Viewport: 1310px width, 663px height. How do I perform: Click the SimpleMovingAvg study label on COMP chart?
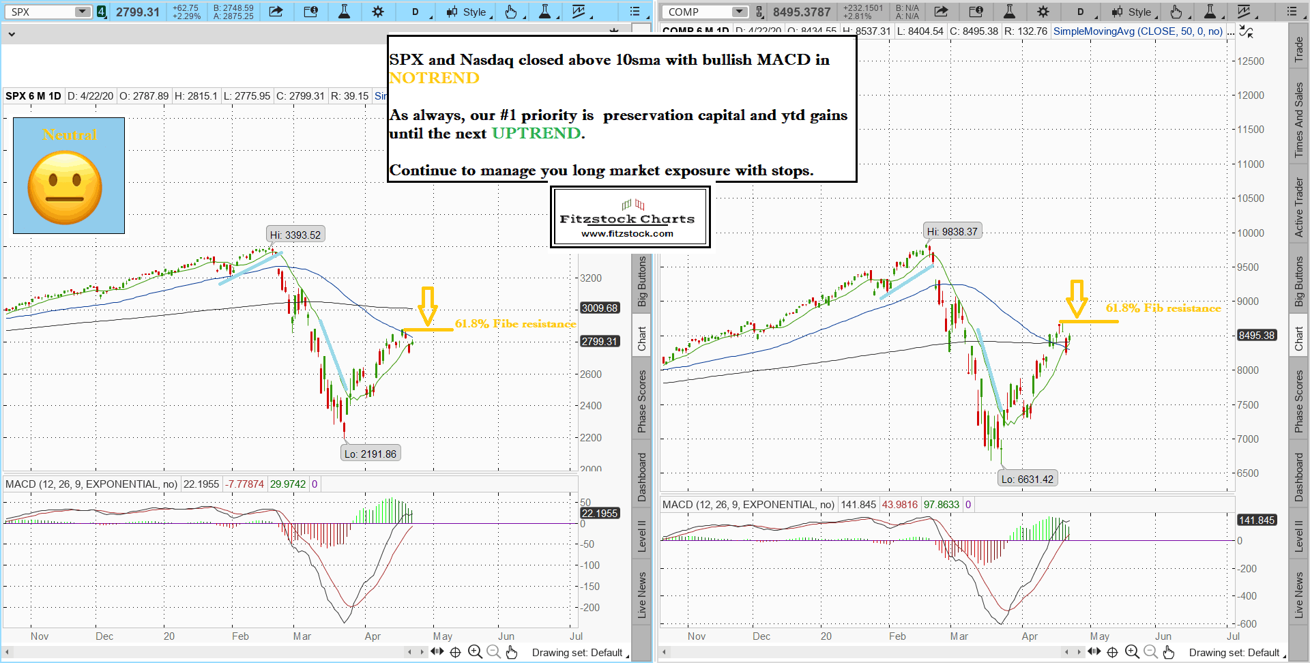(x=1137, y=31)
